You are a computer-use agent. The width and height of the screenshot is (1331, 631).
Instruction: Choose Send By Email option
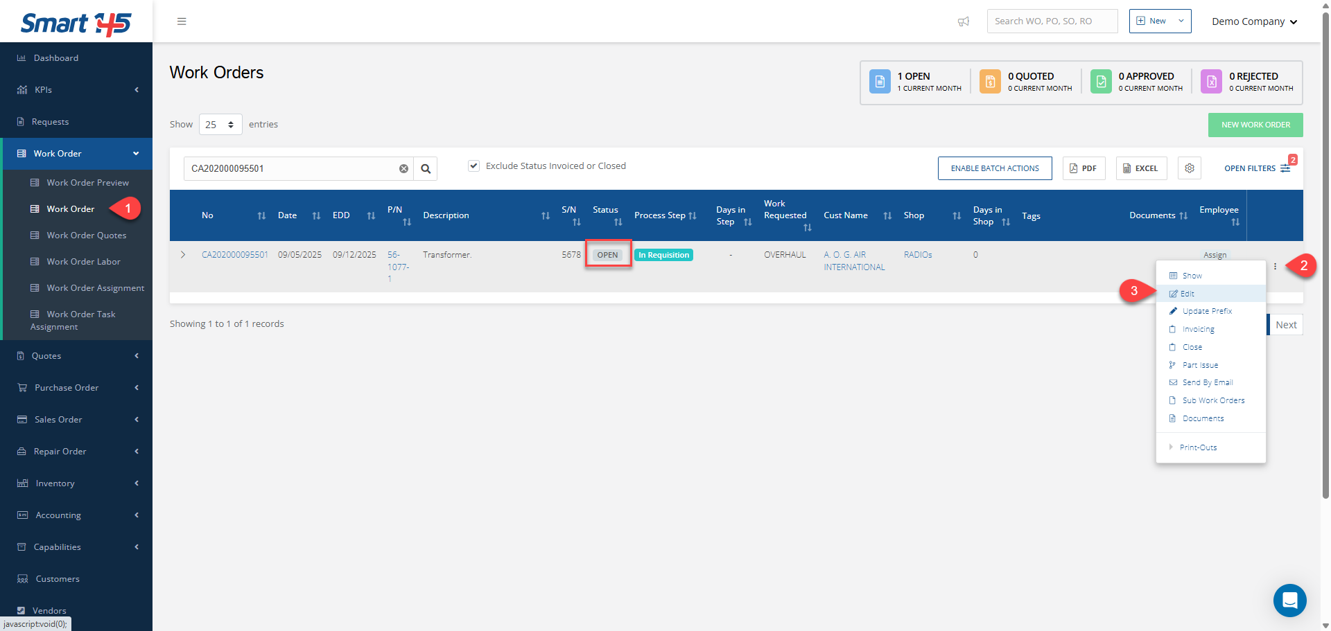[1211, 382]
